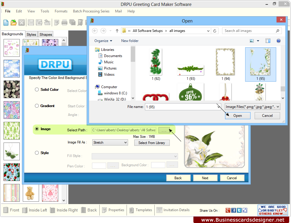Click New folder in the Open dialog

point(130,41)
